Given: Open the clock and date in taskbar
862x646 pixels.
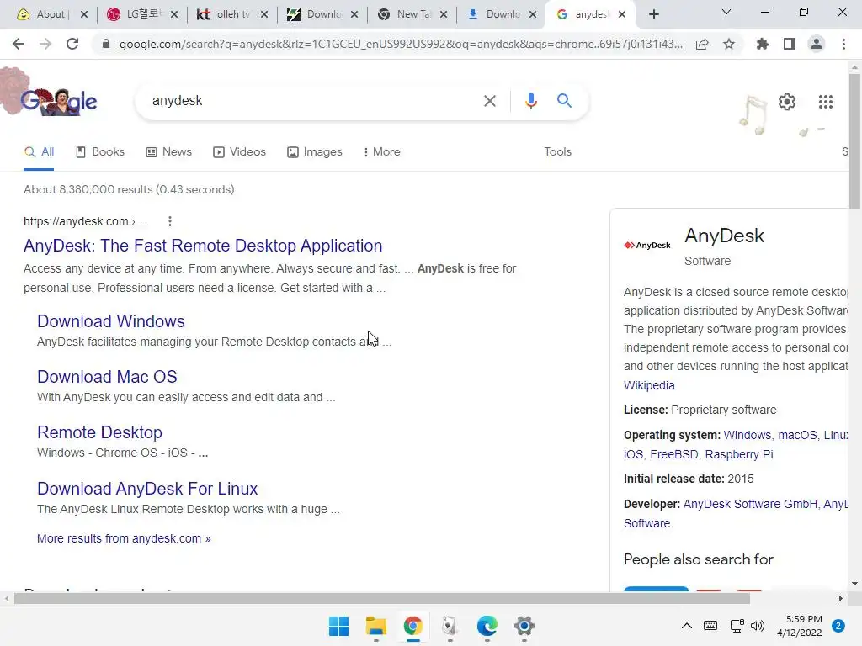Looking at the screenshot, I should point(800,626).
